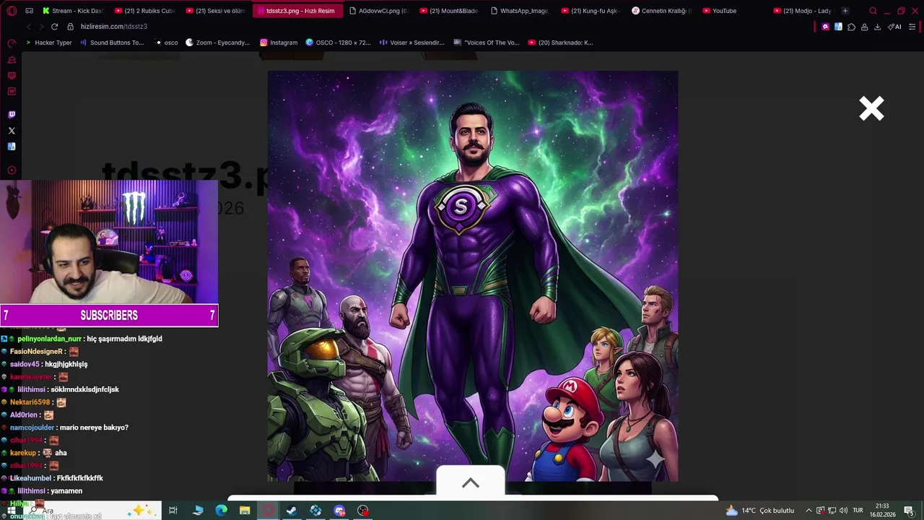Open the taskbar clock 21:33
924x520 pixels.
[882, 510]
